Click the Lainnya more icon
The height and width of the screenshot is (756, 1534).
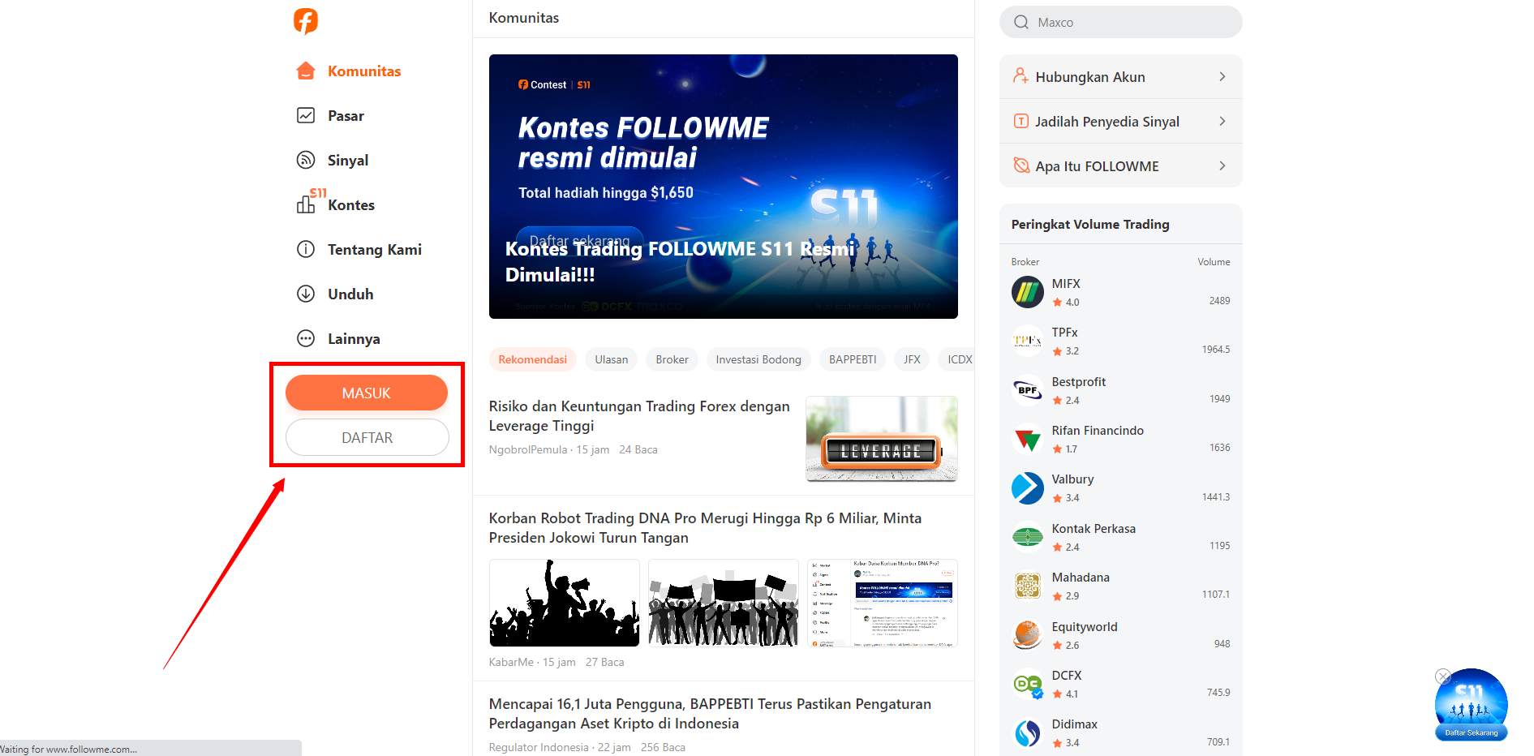coord(306,338)
